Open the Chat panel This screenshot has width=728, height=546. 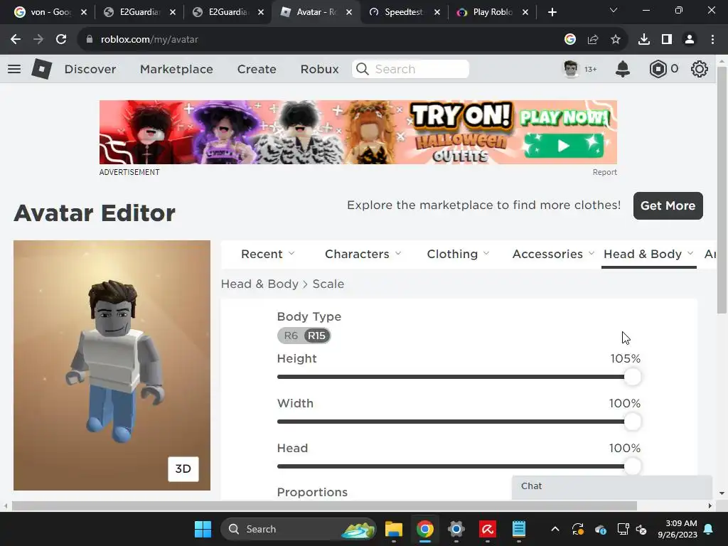(612, 486)
